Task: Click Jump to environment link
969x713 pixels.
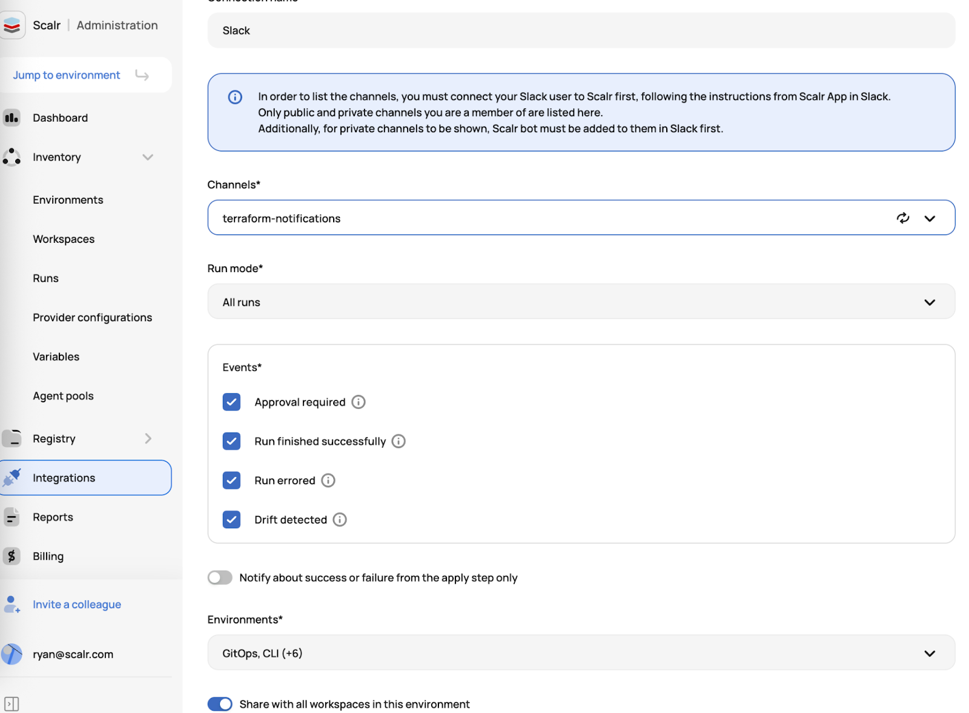Action: pos(67,75)
